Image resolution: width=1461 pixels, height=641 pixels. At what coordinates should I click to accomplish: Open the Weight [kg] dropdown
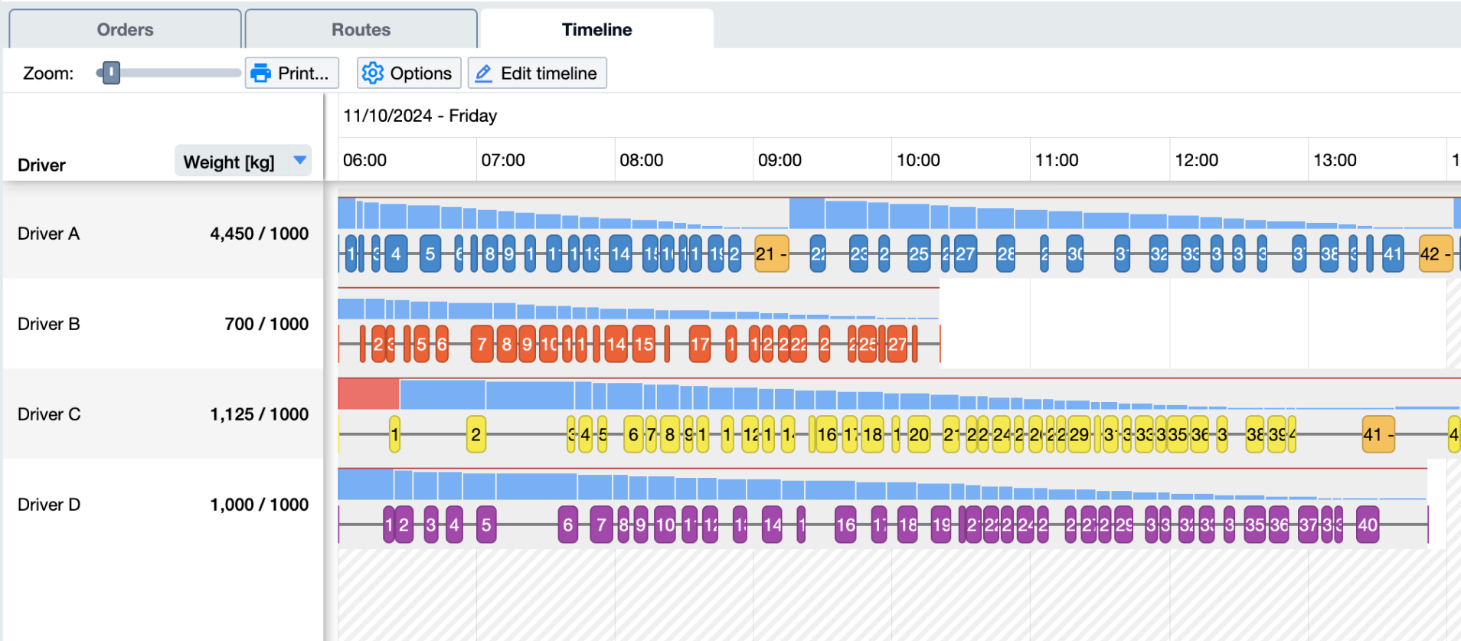click(x=243, y=162)
